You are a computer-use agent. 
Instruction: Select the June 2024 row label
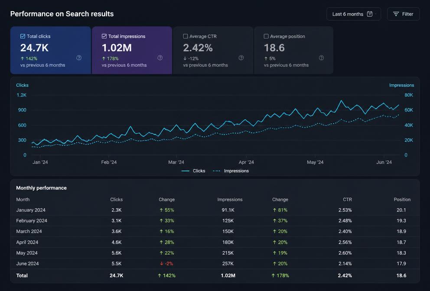[x=27, y=264]
